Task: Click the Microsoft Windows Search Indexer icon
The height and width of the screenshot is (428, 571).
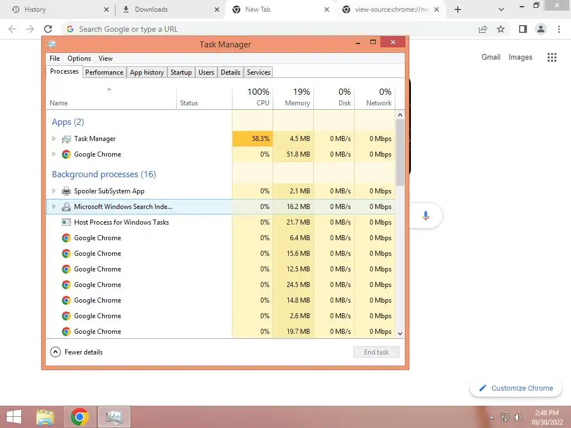Action: click(x=66, y=207)
